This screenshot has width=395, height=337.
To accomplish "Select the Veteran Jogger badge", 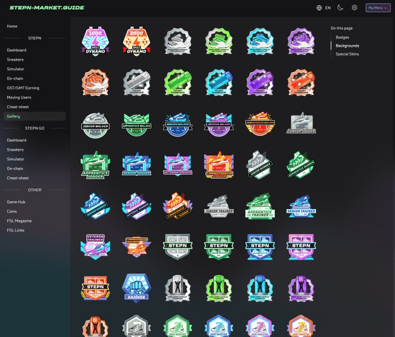I will pos(178,164).
